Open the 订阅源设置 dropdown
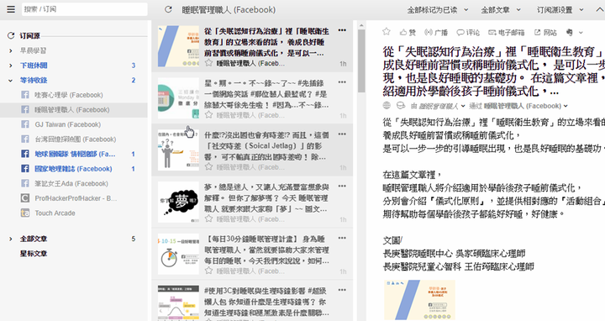Image resolution: width=605 pixels, height=321 pixels. point(560,10)
